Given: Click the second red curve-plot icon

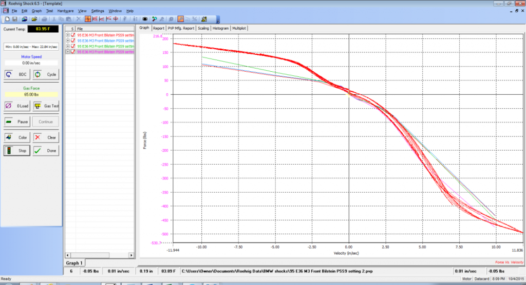Looking at the screenshot, I should [x=102, y=19].
